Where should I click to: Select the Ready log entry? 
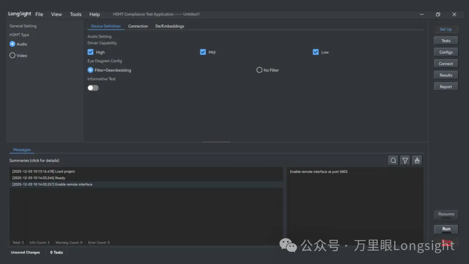[146, 178]
